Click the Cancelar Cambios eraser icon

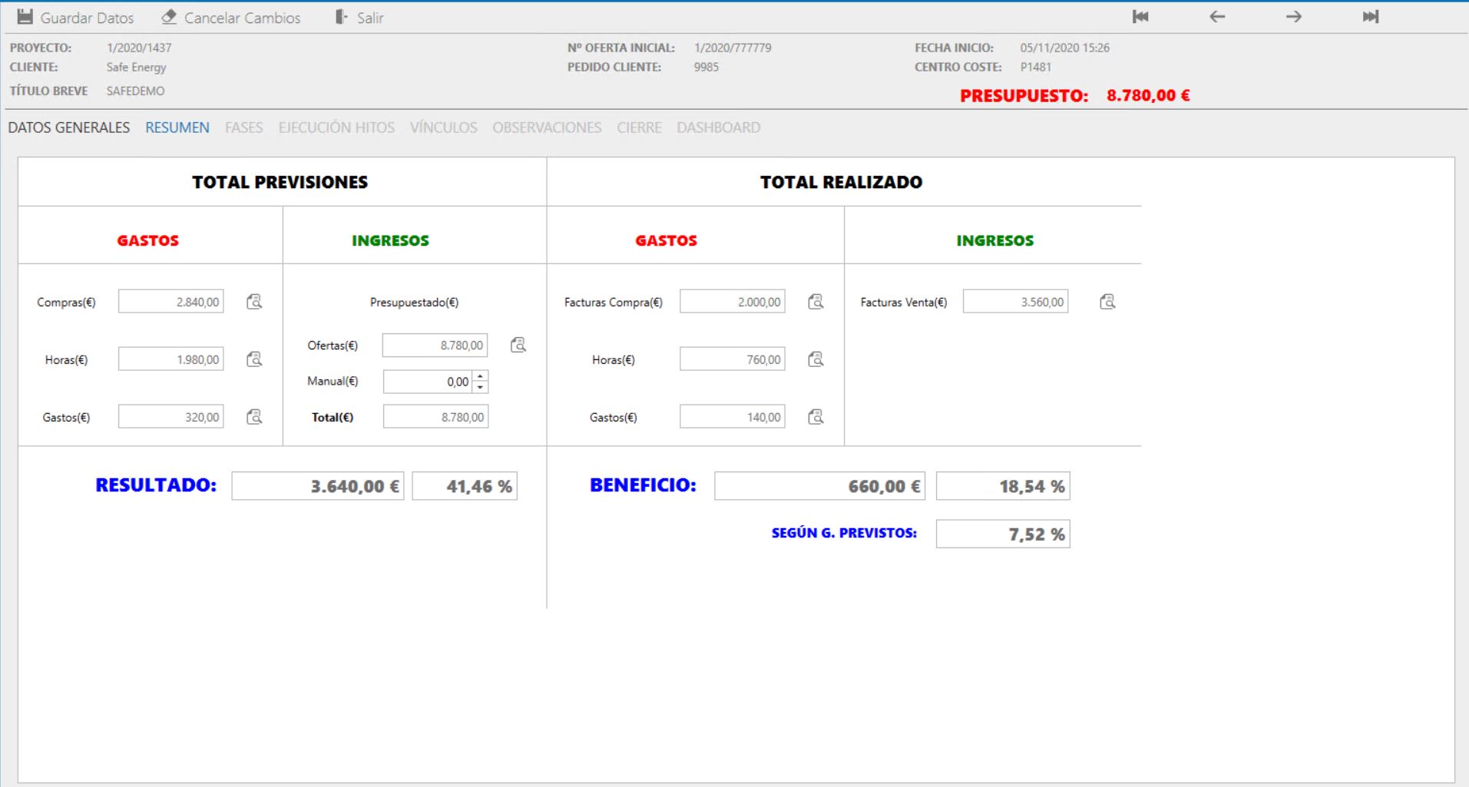point(169,17)
